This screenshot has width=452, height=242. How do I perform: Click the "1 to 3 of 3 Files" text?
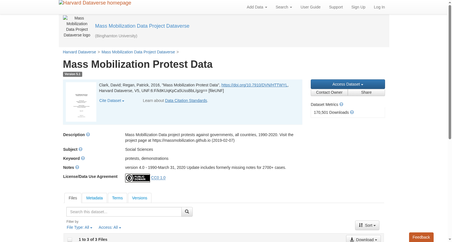coord(93,239)
